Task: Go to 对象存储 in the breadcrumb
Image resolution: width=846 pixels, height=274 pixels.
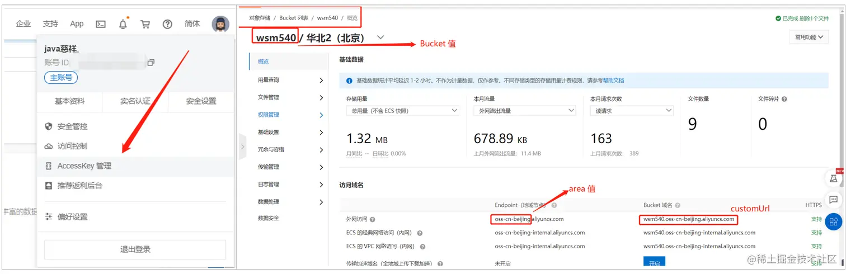Action: click(259, 18)
